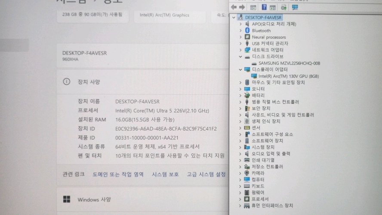Image resolution: width=382 pixels, height=215 pixels.
Task: Click 펜 및 터치 value text
Action: (x=170, y=156)
